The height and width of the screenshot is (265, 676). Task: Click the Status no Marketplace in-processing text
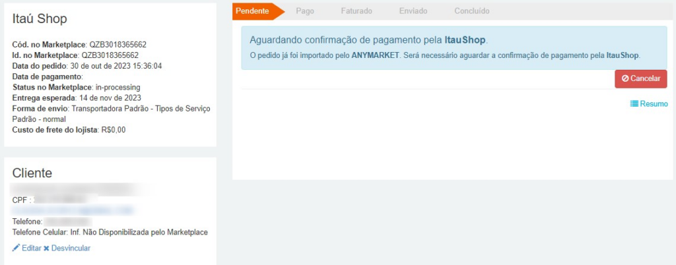pyautogui.click(x=77, y=87)
